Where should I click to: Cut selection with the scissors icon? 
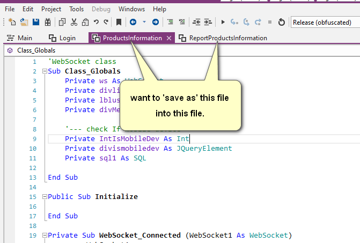click(x=74, y=22)
